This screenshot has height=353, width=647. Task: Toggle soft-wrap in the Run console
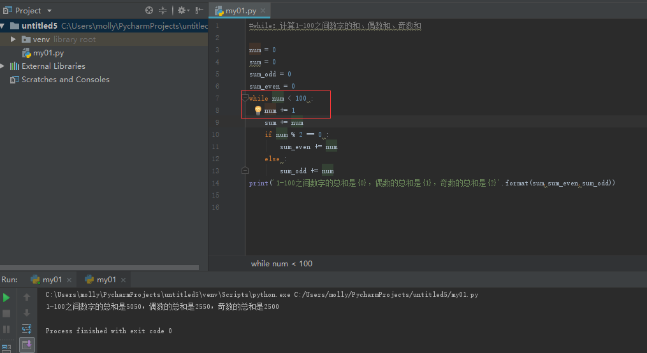(x=26, y=329)
